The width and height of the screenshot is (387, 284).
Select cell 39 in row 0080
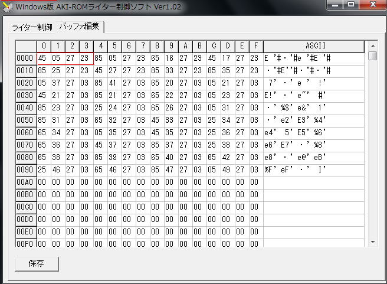point(114,158)
